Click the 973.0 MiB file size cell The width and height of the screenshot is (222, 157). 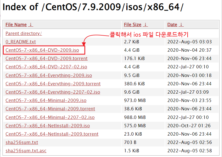click(x=135, y=100)
